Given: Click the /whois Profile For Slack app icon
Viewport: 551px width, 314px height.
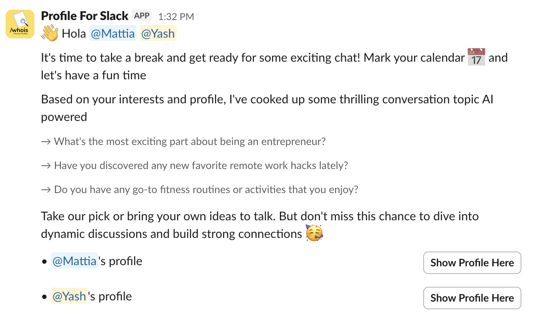Looking at the screenshot, I should click(x=20, y=24).
